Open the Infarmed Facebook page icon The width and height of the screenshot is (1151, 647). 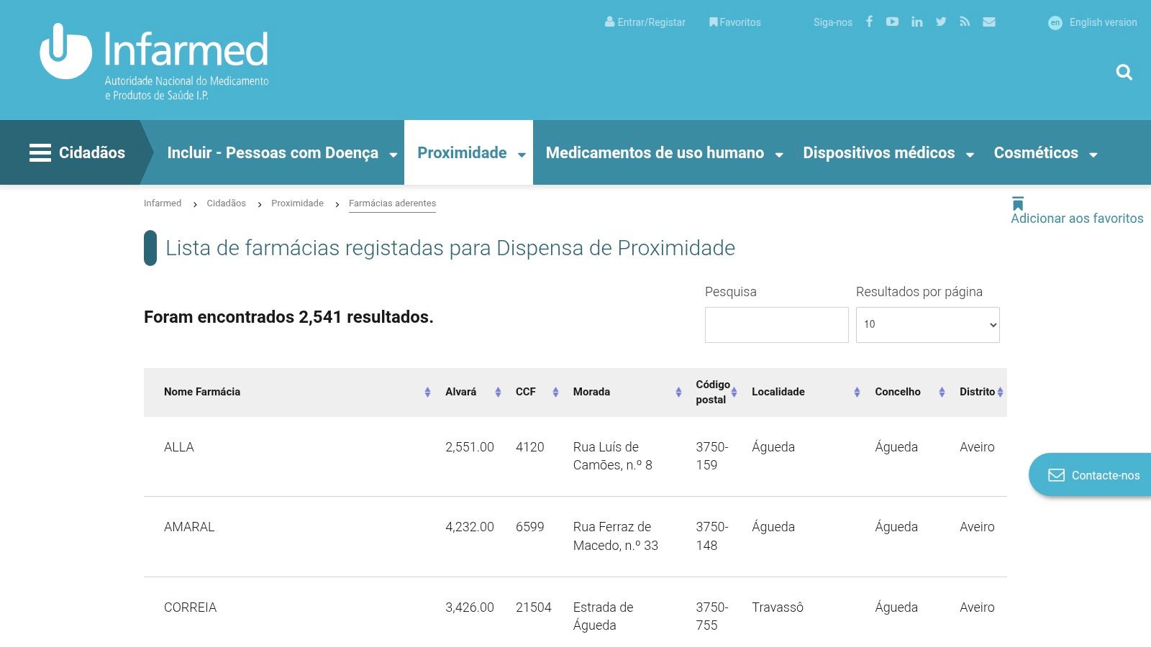869,22
